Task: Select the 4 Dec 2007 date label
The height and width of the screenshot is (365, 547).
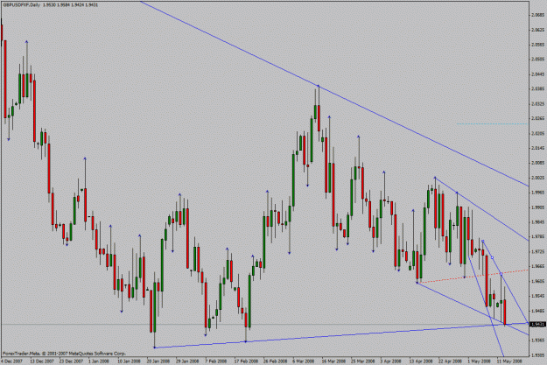Action: (x=12, y=361)
